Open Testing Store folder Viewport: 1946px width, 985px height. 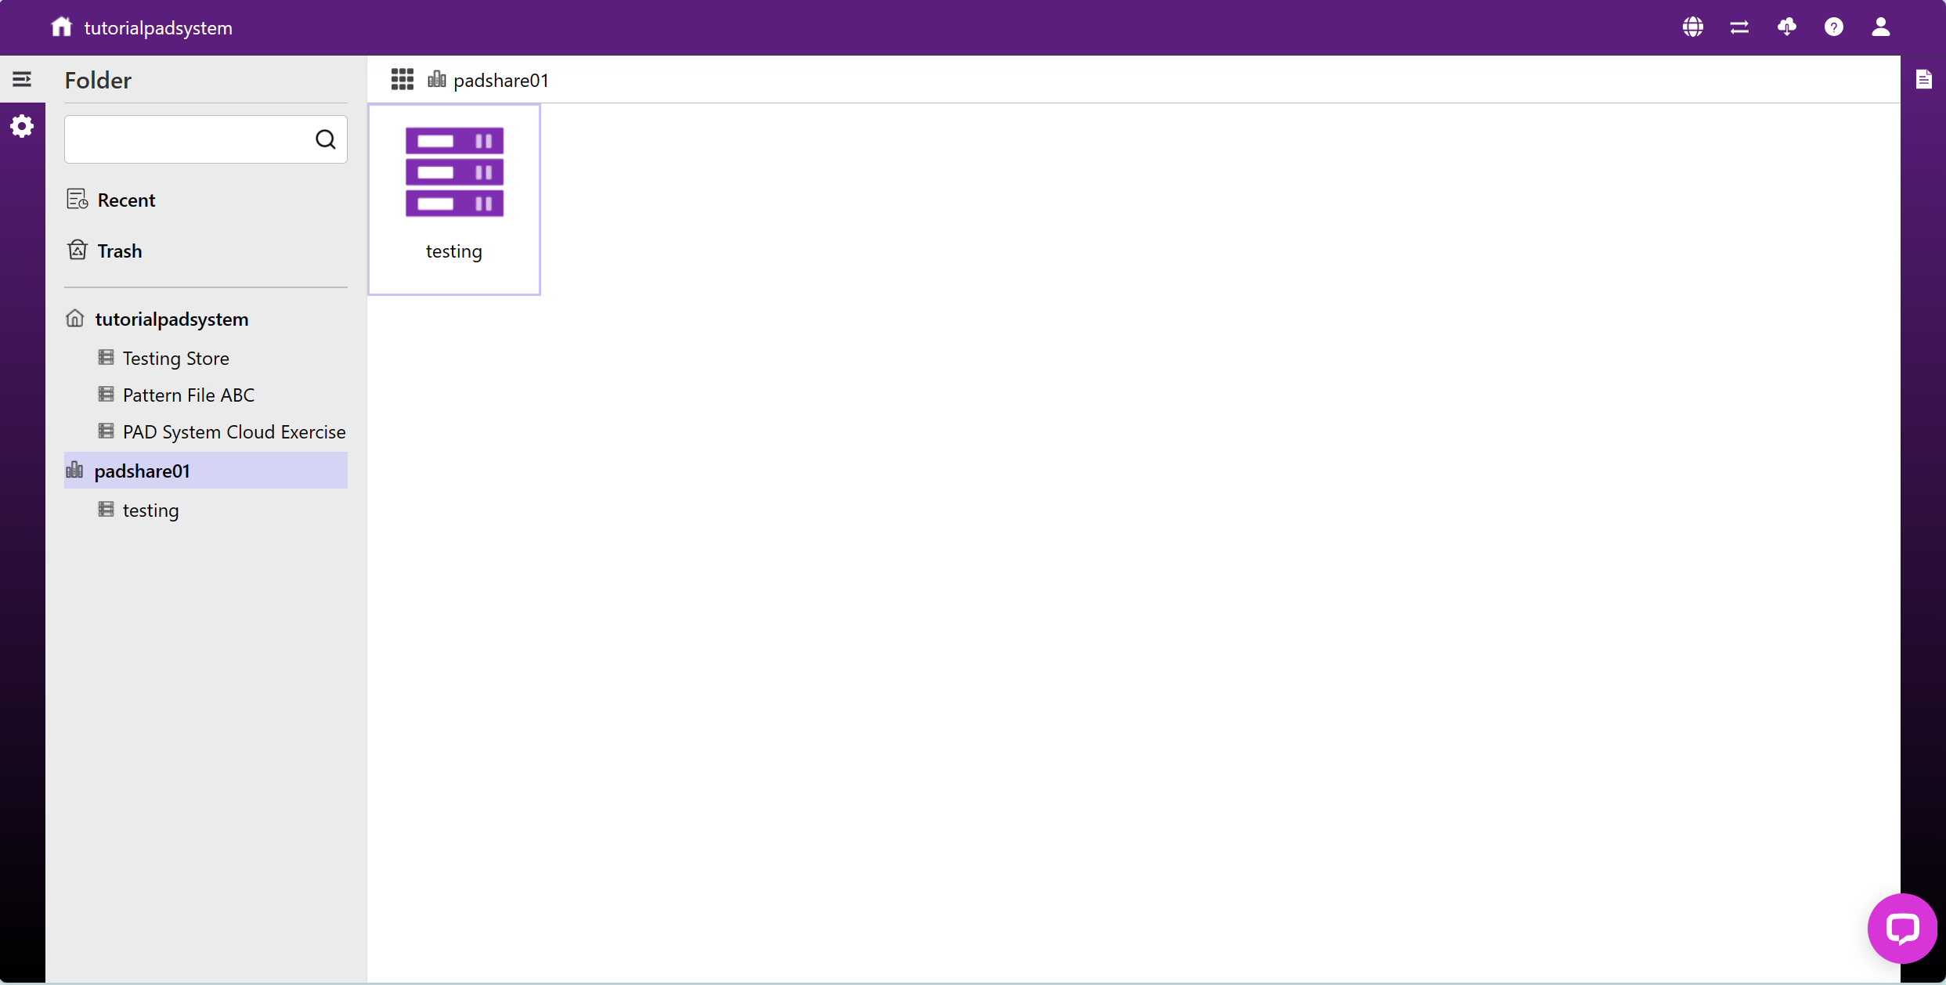coord(176,358)
